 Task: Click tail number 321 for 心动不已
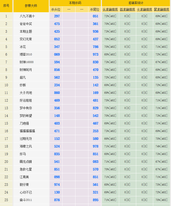click(x=96, y=192)
